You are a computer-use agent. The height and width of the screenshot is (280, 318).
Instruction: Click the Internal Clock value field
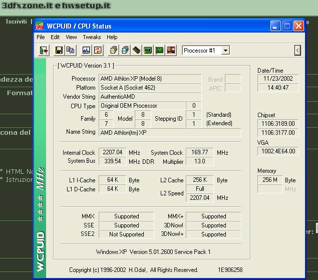[112, 152]
